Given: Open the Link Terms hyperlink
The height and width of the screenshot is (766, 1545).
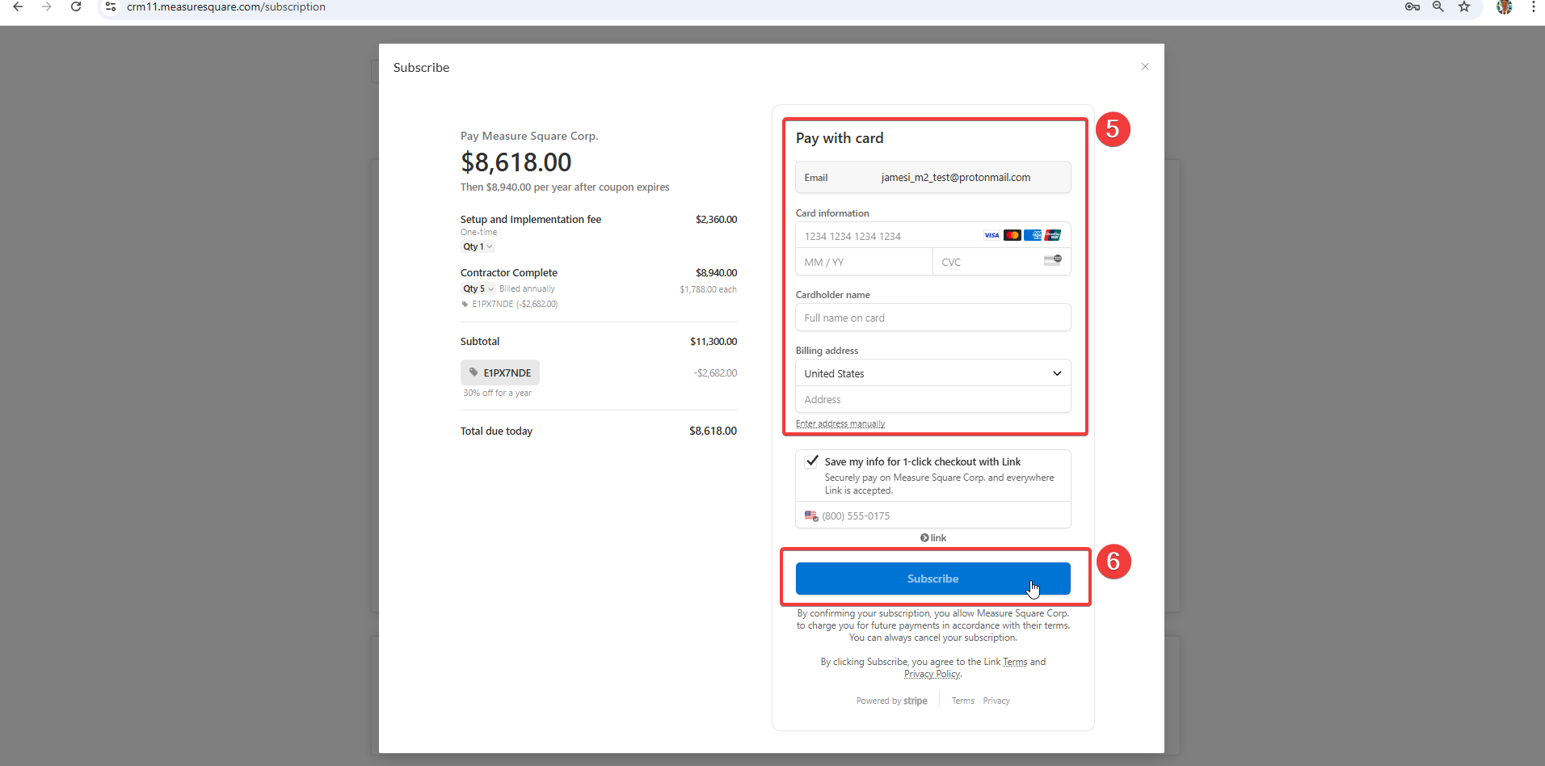Looking at the screenshot, I should point(1015,662).
